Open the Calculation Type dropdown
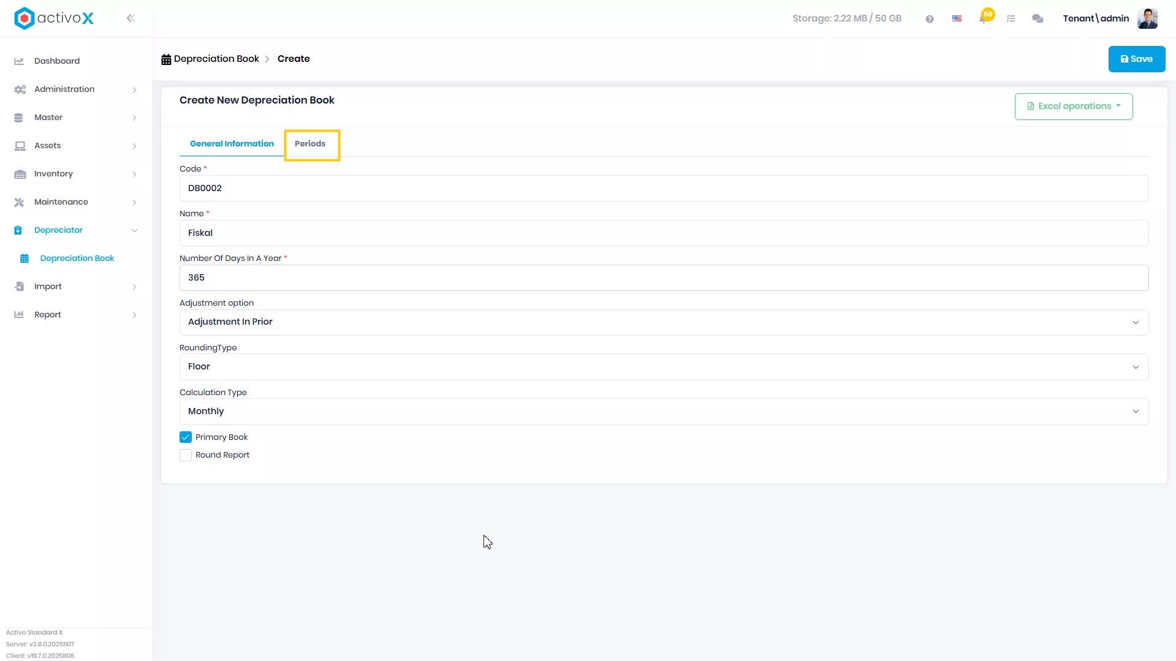The width and height of the screenshot is (1176, 661). [664, 412]
